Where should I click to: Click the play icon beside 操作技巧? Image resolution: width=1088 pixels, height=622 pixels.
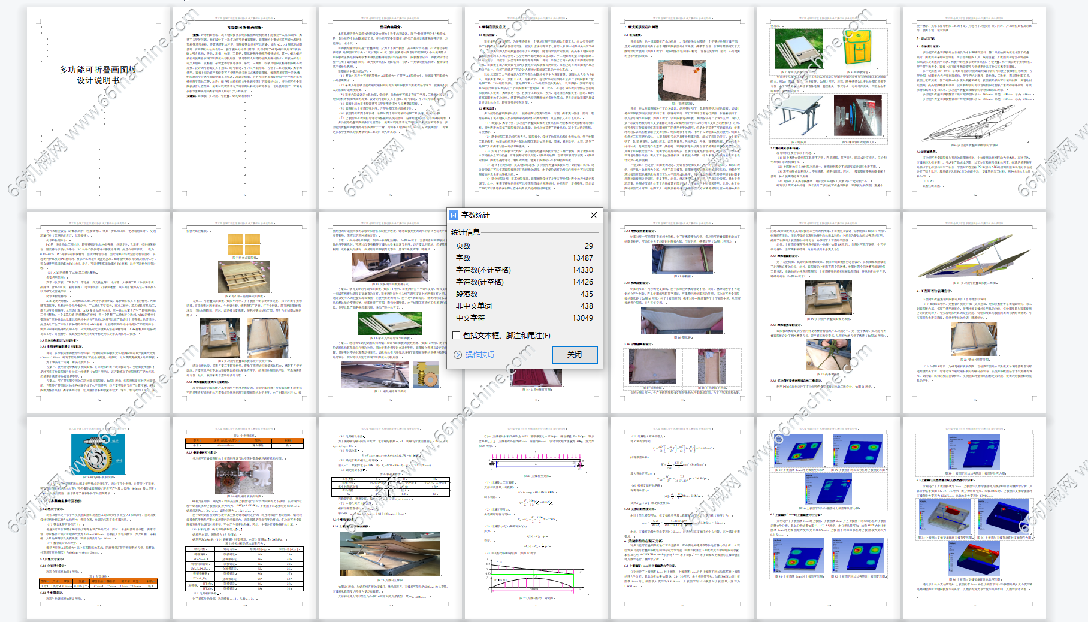click(x=458, y=355)
